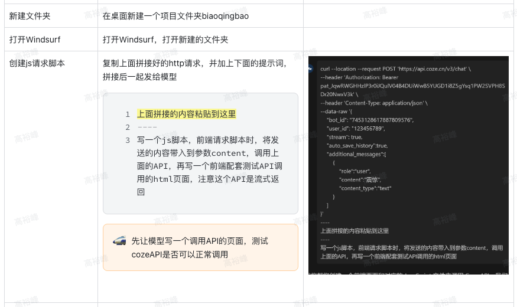The image size is (517, 307).
Task: Click the highlighted line '上面拼接的内容粘贴到这里'
Action: click(x=187, y=114)
